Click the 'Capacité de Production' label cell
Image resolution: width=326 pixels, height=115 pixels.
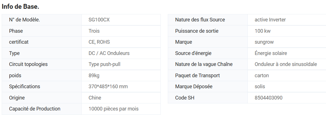tap(35, 109)
